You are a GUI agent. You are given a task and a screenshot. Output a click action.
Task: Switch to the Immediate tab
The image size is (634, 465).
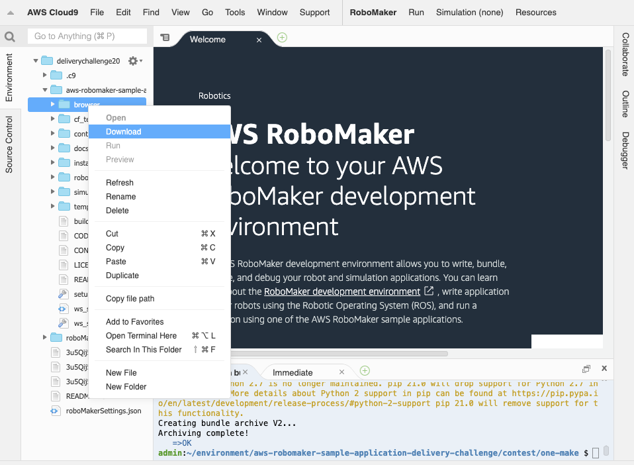[x=301, y=372]
